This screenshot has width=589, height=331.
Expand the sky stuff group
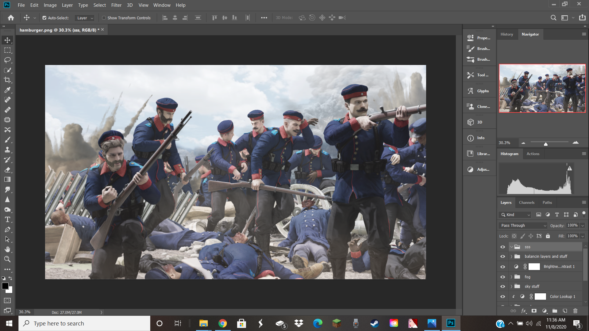[511, 286]
